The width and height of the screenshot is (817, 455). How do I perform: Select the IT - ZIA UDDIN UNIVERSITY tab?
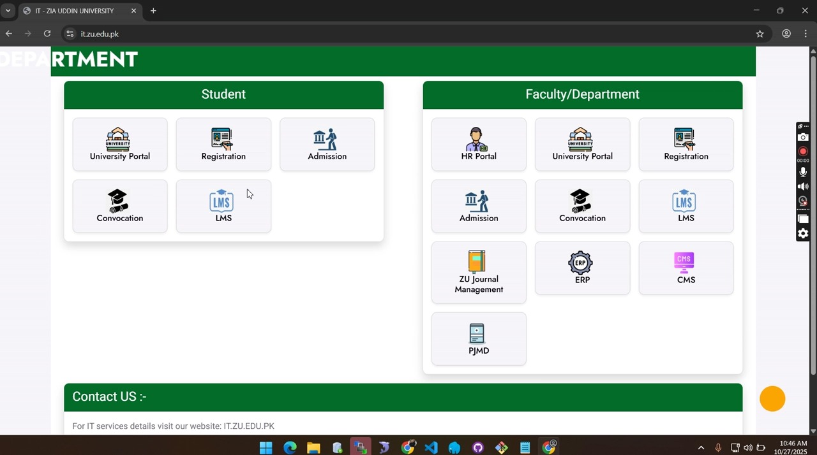coord(80,11)
